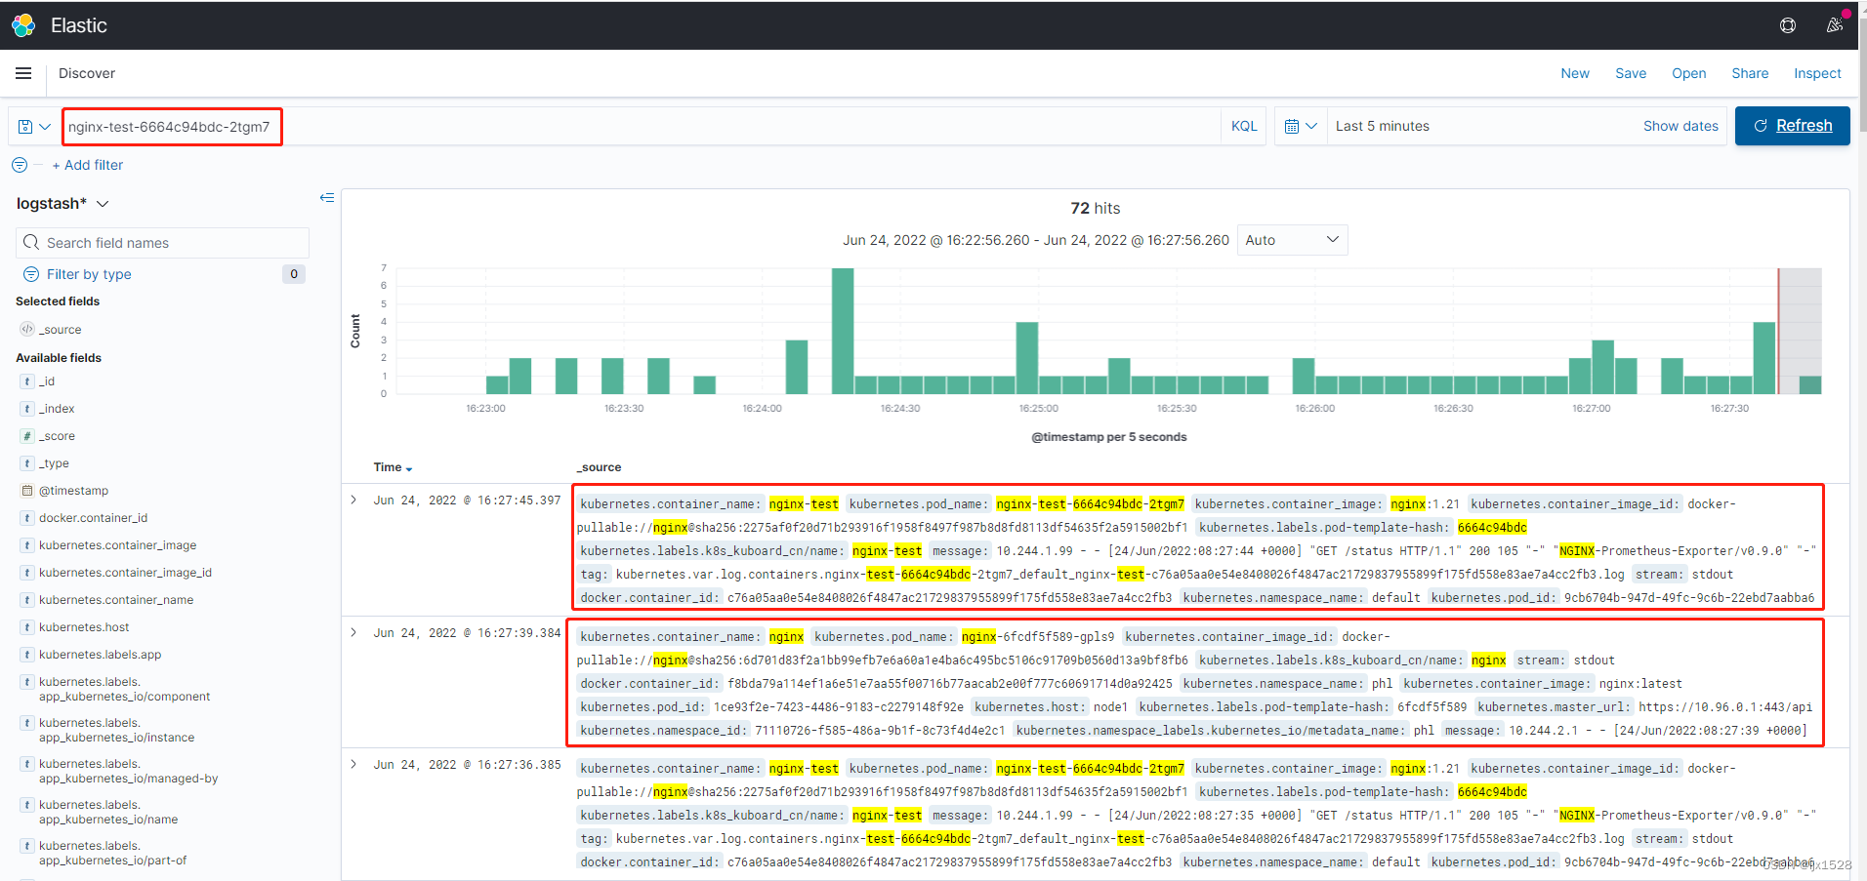Click Open in the top menu
The image size is (1867, 881).
(1689, 73)
